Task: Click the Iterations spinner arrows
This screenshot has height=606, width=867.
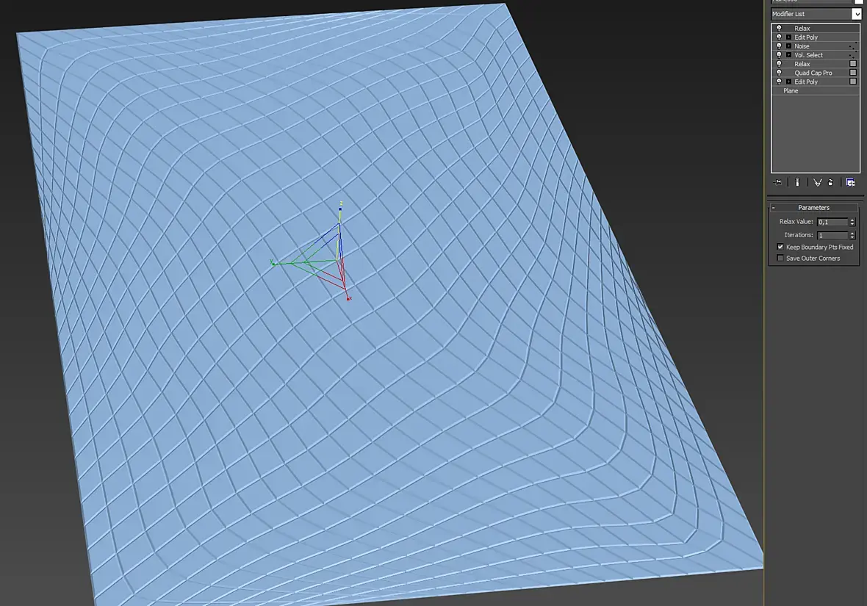Action: point(852,235)
